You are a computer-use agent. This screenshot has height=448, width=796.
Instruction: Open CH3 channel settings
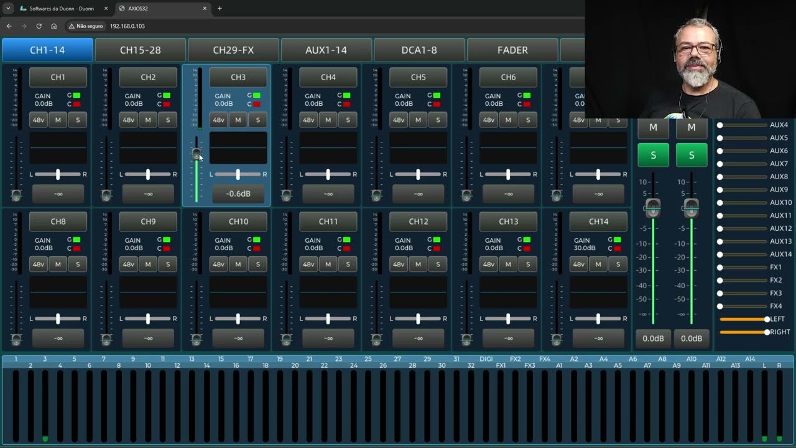(238, 77)
